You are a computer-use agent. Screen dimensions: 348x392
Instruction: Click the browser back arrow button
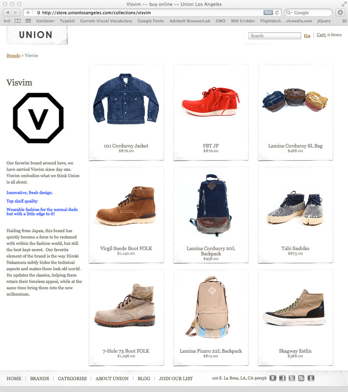pos(7,13)
